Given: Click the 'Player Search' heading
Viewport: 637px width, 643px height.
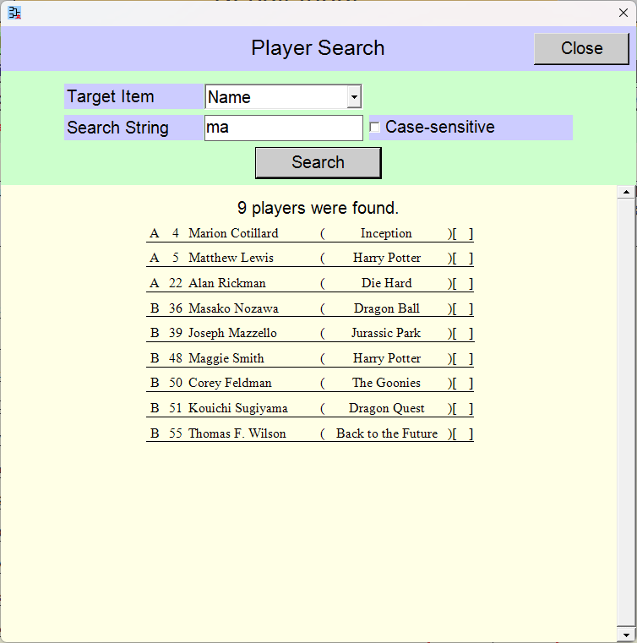Looking at the screenshot, I should pos(318,48).
